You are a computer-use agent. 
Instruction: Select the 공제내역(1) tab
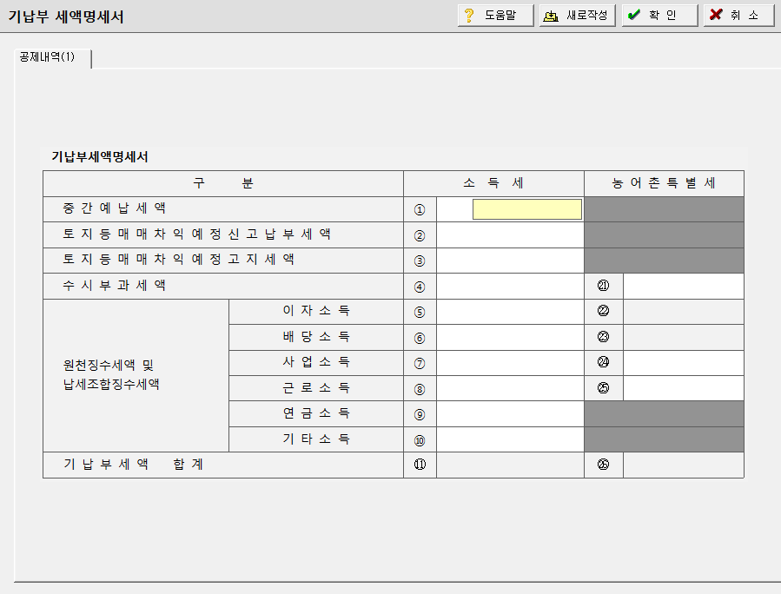point(52,58)
